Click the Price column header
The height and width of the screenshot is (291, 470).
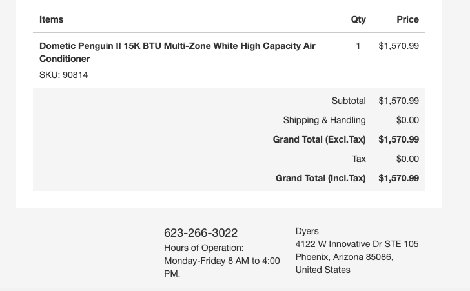click(407, 19)
